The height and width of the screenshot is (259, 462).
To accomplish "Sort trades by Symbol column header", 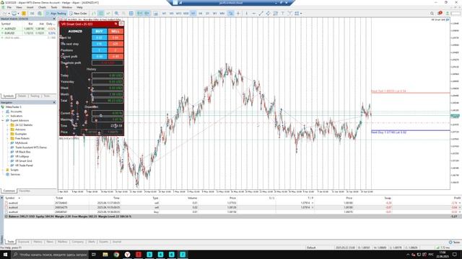I will tap(10, 199).
